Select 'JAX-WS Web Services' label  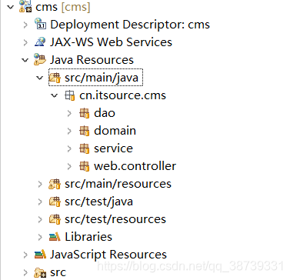[x=111, y=42]
